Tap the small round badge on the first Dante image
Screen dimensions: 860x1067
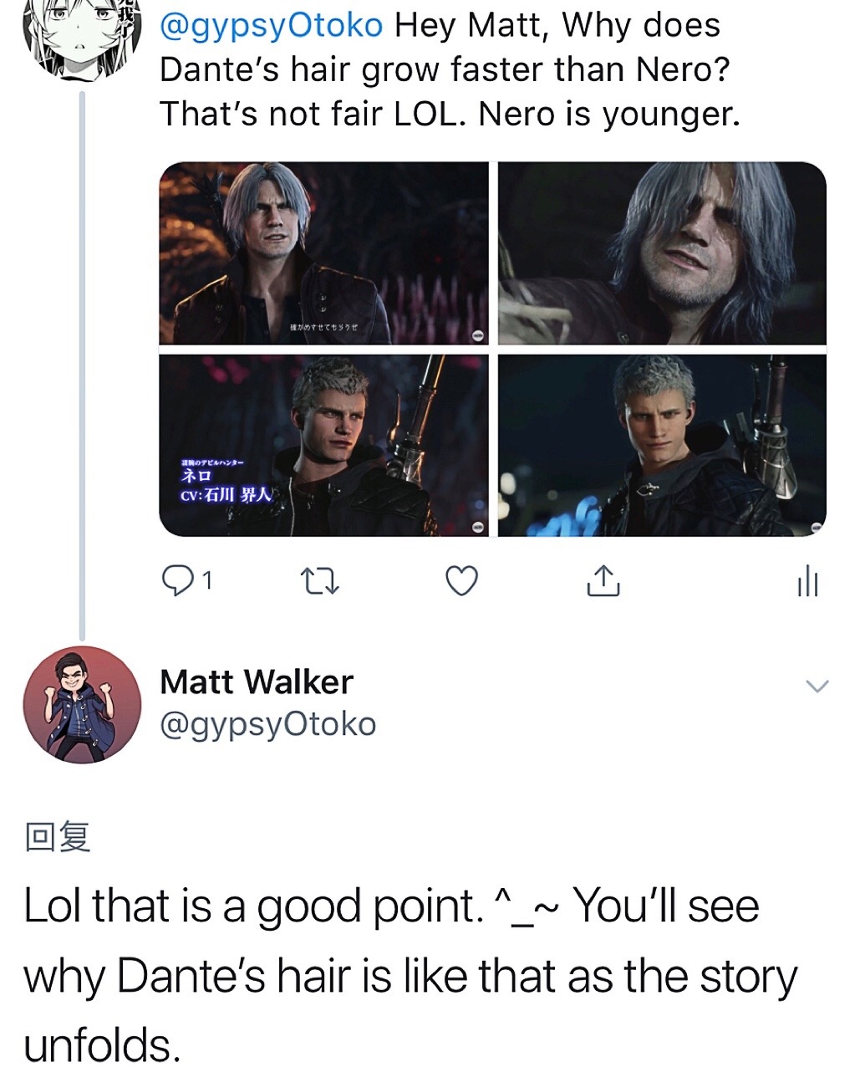(478, 334)
